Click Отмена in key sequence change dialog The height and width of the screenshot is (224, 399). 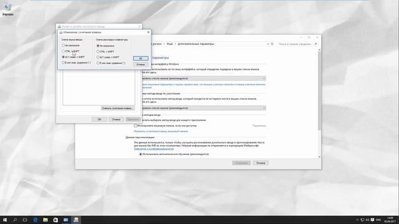[x=140, y=64]
